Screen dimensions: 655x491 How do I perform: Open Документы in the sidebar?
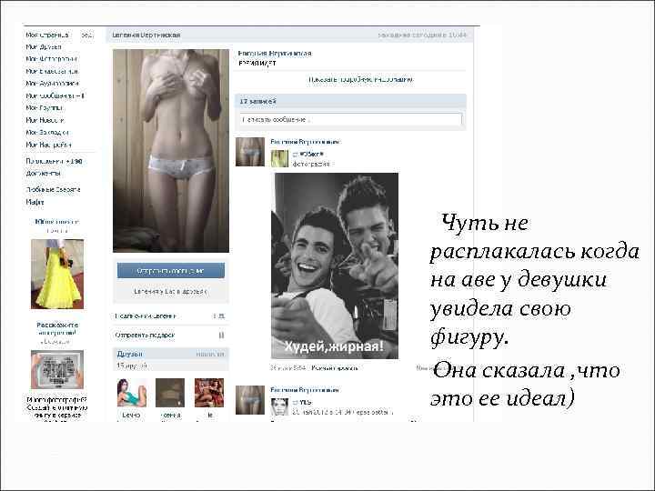click(x=43, y=173)
